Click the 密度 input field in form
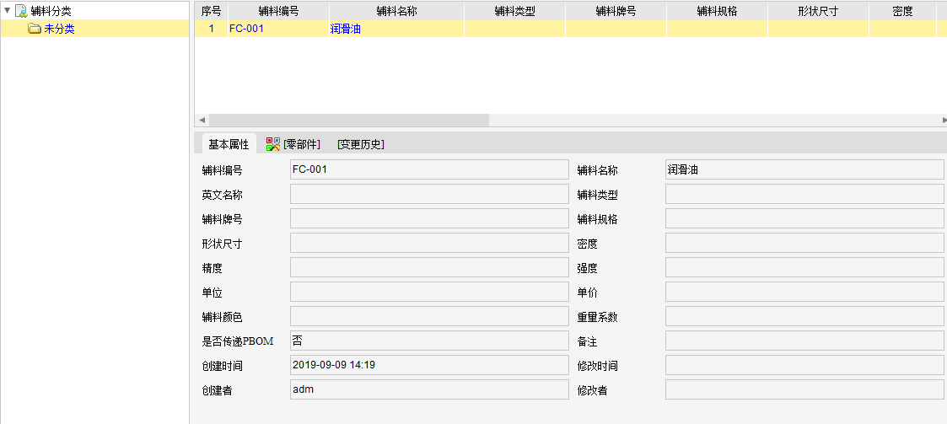Viewport: 947px width, 424px height. pyautogui.click(x=804, y=244)
